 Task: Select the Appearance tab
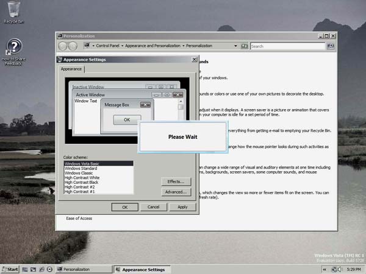click(x=71, y=69)
